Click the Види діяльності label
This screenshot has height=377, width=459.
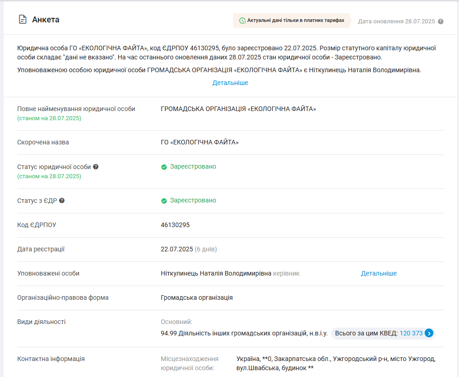(x=41, y=322)
